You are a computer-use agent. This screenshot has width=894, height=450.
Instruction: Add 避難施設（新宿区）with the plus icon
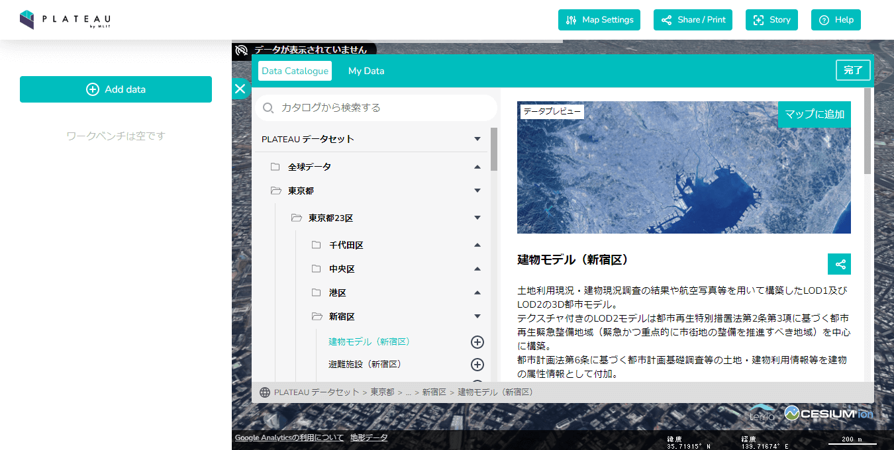(477, 365)
